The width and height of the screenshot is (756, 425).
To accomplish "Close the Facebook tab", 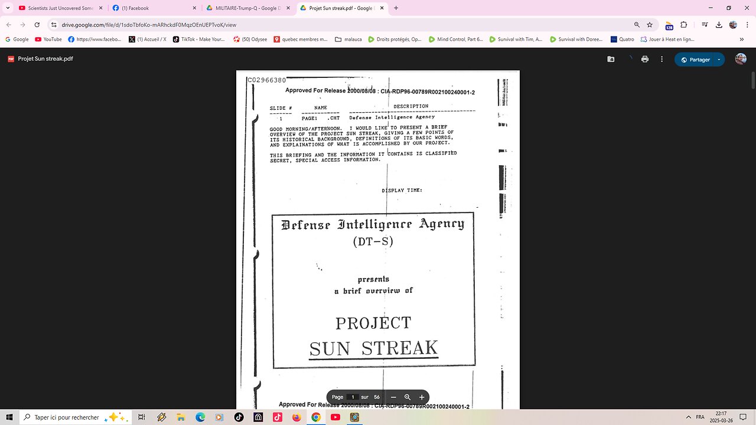I will (x=194, y=8).
